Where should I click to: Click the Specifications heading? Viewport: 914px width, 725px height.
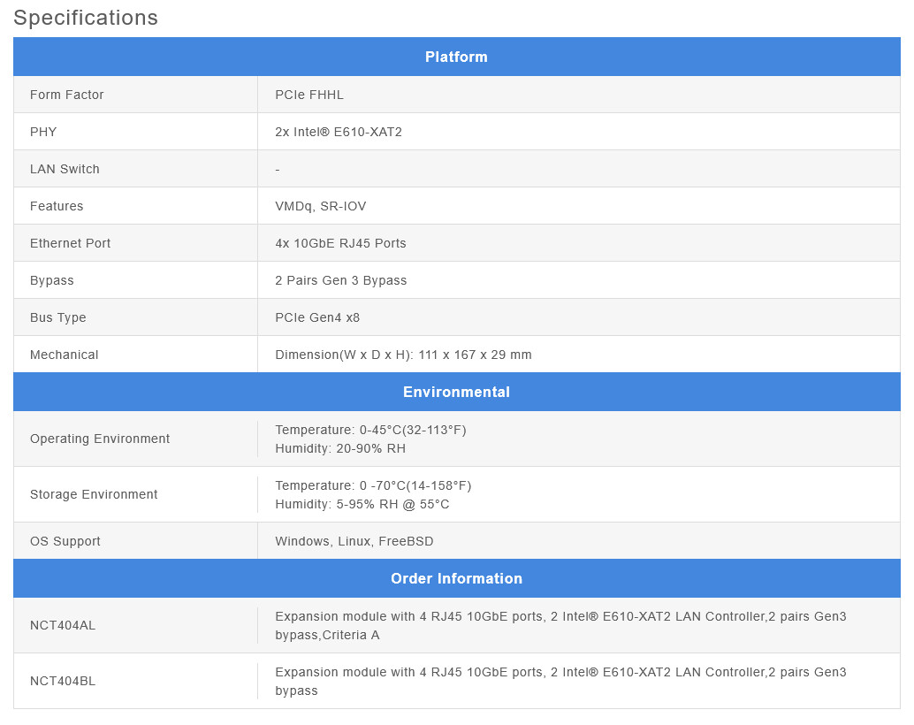coord(86,18)
